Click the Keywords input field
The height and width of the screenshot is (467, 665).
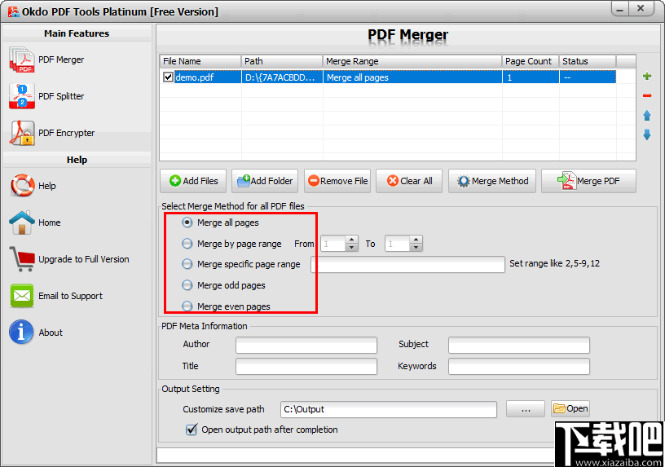[519, 366]
